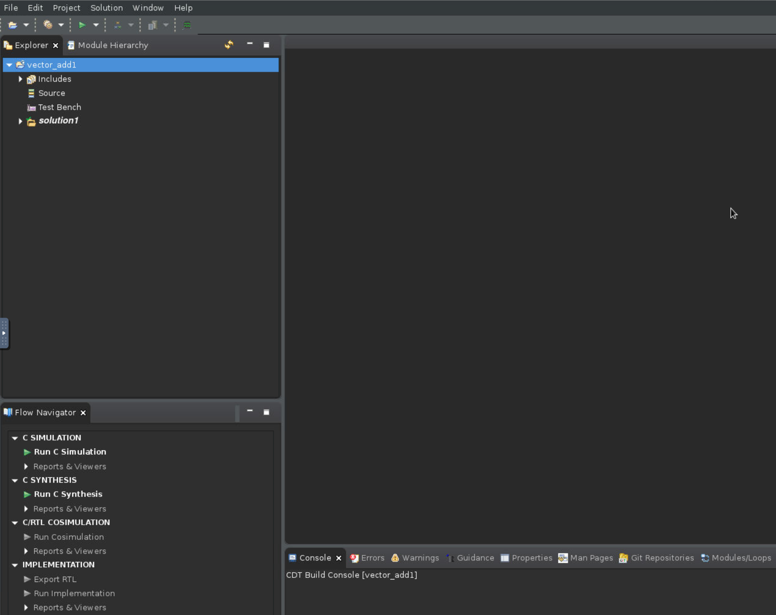Open project via the folder toolbar icon
Screen dimensions: 776x615
(13, 25)
